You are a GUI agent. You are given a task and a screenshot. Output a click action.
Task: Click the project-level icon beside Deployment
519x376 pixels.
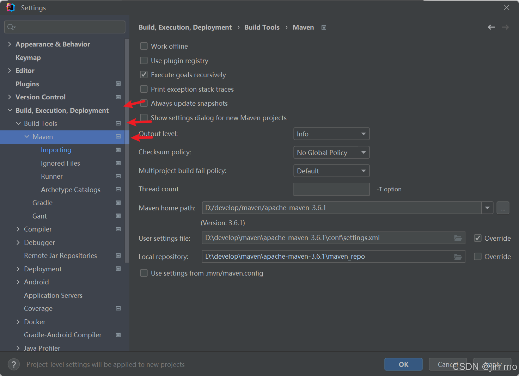(118, 269)
